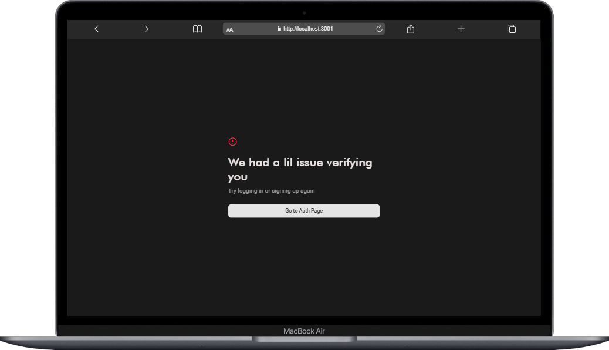
Task: Open tab switcher from stacked squares
Action: (x=511, y=28)
